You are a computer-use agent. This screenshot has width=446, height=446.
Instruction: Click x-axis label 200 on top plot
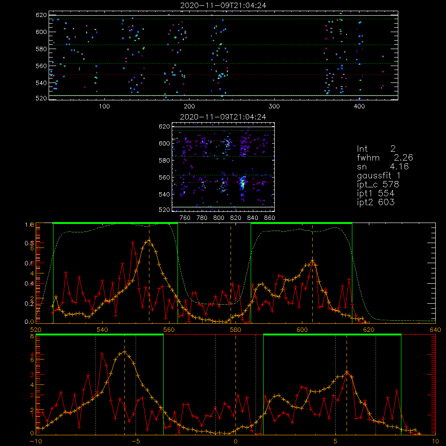tap(189, 107)
